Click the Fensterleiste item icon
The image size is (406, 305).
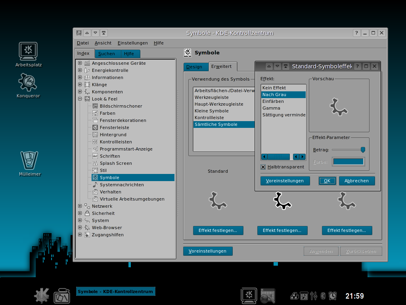[x=95, y=127]
